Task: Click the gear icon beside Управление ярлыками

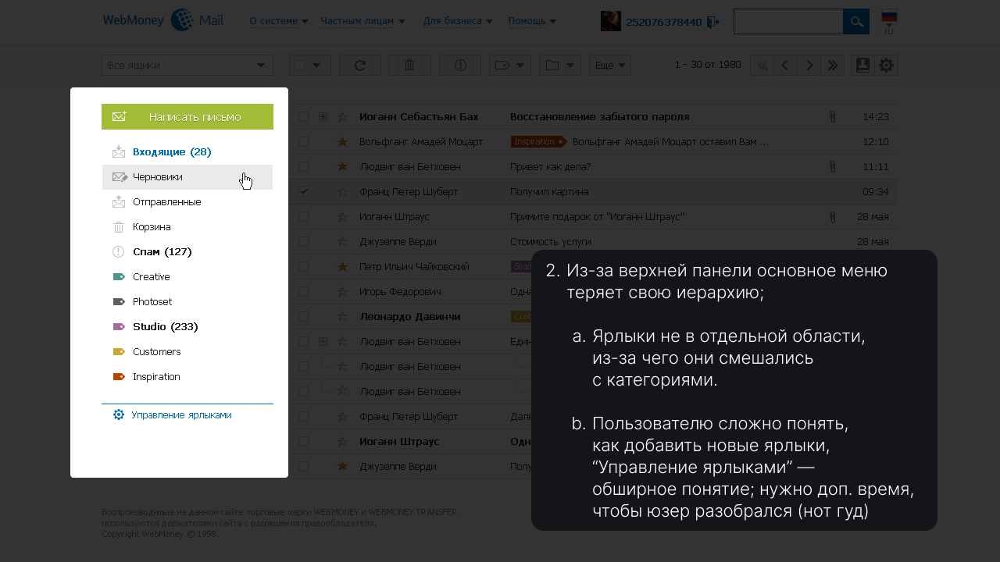Action: coord(119,415)
